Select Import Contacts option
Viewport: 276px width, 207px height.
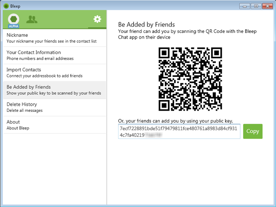click(55, 73)
